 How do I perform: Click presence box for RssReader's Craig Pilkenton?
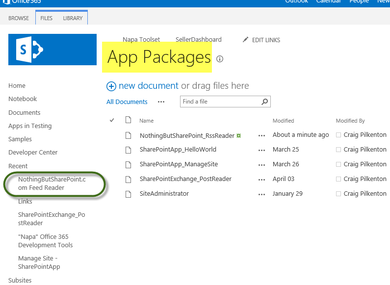[338, 135]
